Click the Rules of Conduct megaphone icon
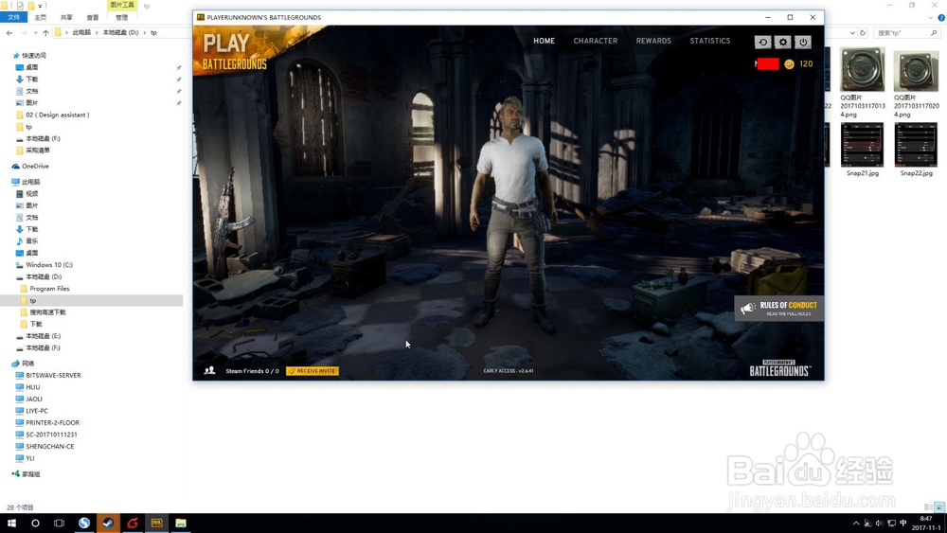 pos(748,309)
